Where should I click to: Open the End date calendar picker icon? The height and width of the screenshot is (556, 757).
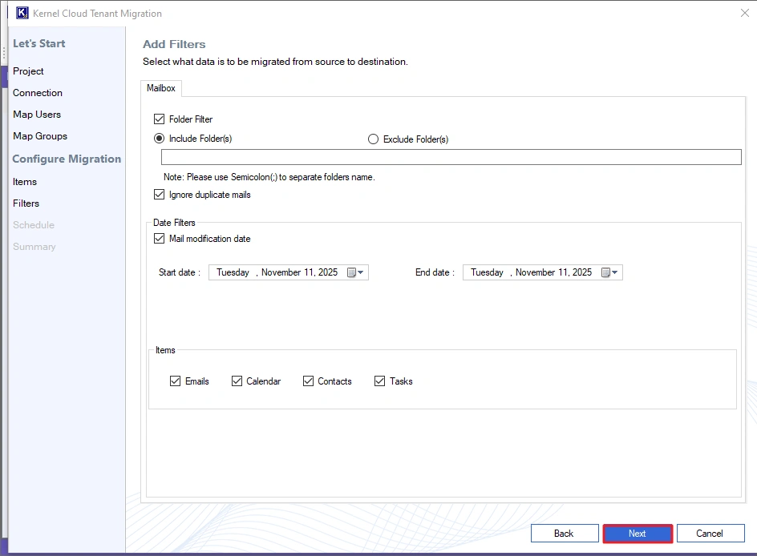pos(605,272)
